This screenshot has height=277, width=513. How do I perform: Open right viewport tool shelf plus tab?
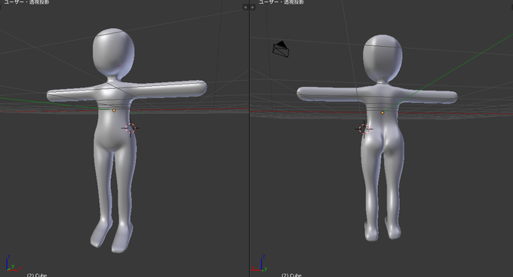pos(253,8)
